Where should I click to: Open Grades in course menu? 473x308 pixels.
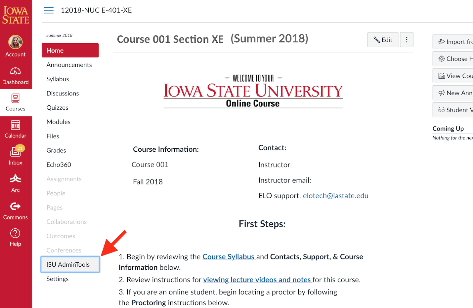coord(56,150)
